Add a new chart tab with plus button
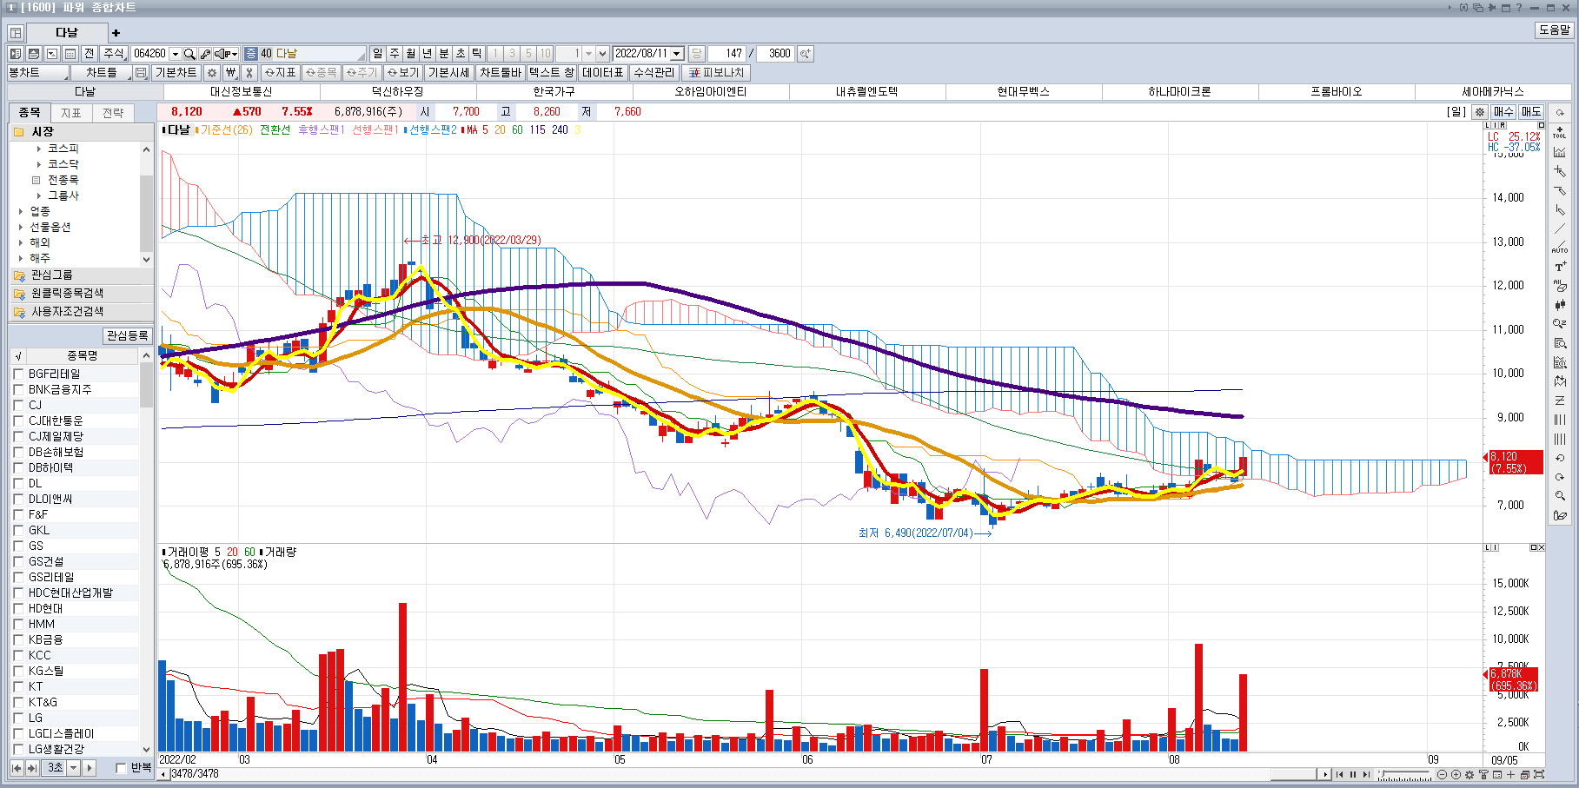Screen dimensions: 1579x788 pos(116,33)
